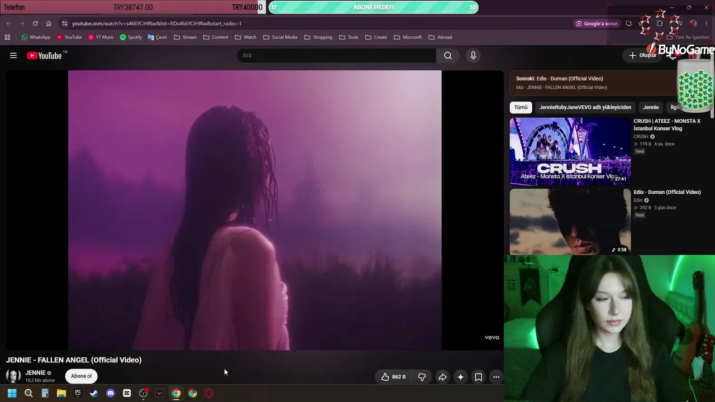
Task: Select JennieRubyJaneVEVO adlı yükleyiciden chip
Action: pyautogui.click(x=585, y=107)
